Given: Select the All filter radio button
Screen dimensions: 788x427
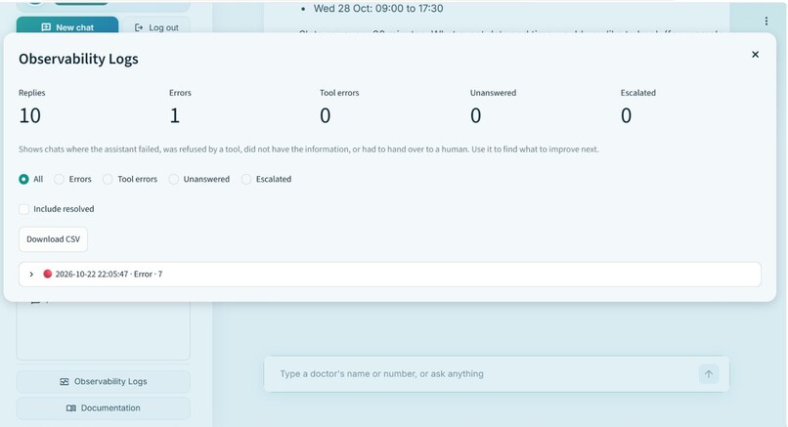Looking at the screenshot, I should point(23,179).
